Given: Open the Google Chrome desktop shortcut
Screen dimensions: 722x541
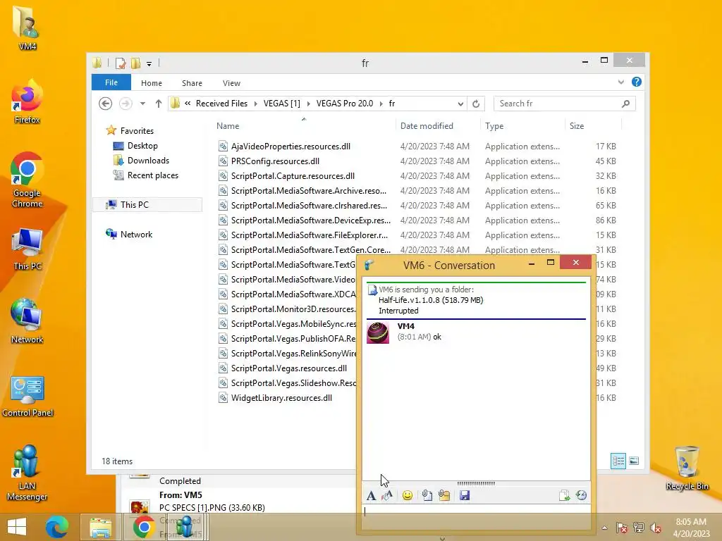Looking at the screenshot, I should [27, 180].
